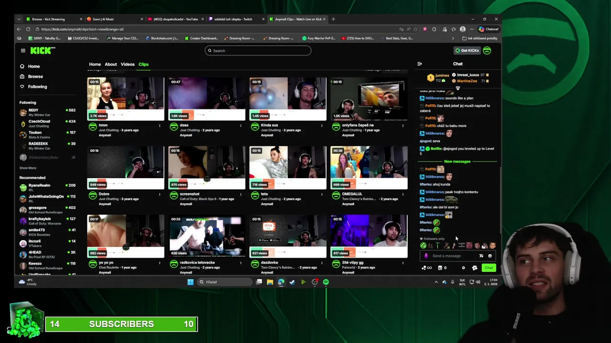
Task: Open the chat gift shop icon
Action: click(440, 268)
